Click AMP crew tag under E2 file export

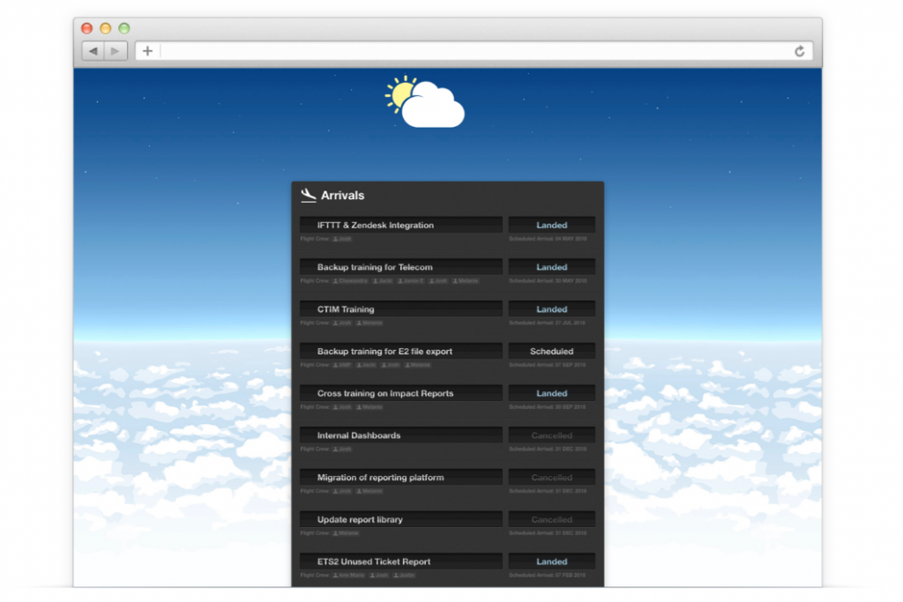coord(342,365)
